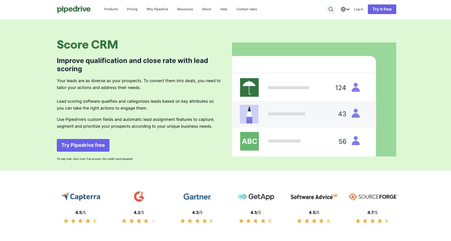
Task: Click the lead score 56
Action: 342,141
